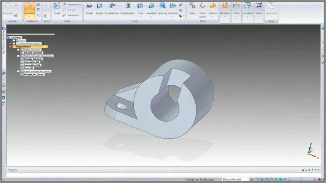
Task: Expand the Bázis-referenciasíkok tree node
Action: [10, 44]
